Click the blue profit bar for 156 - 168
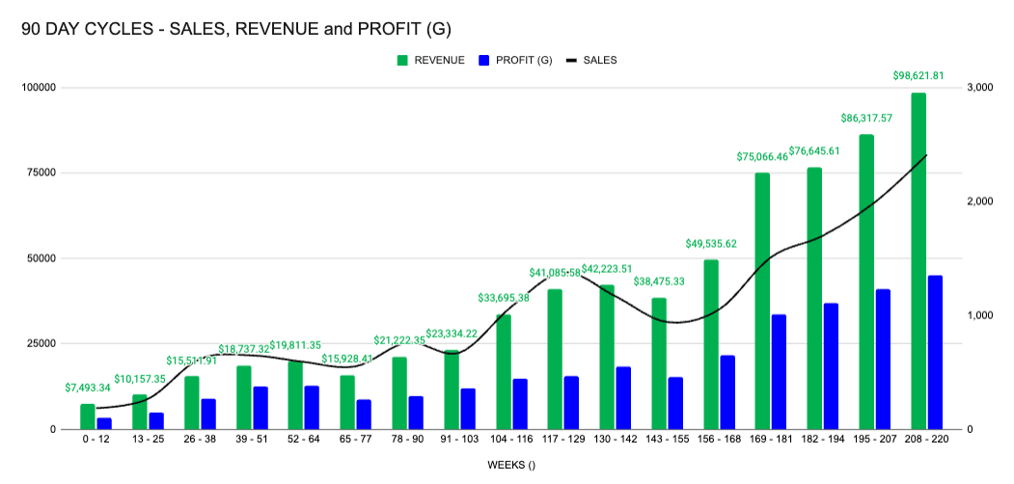Viewport: 1014px width, 484px height. click(727, 392)
